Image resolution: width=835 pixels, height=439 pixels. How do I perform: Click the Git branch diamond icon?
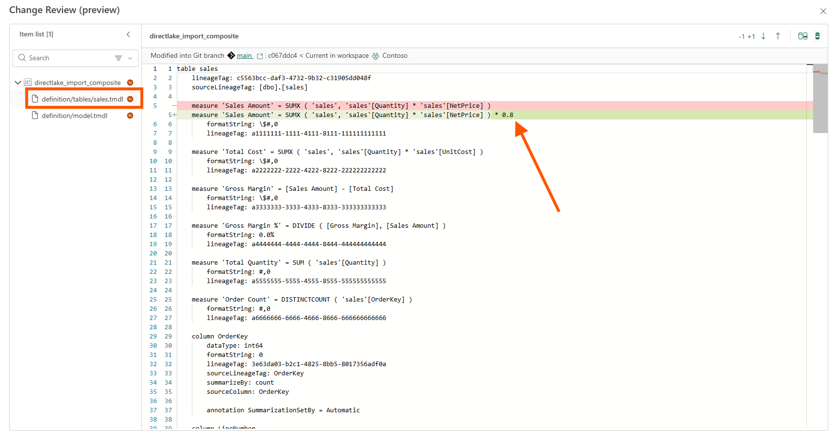pyautogui.click(x=231, y=55)
